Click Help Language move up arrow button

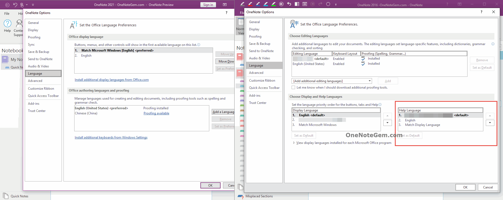(490, 116)
